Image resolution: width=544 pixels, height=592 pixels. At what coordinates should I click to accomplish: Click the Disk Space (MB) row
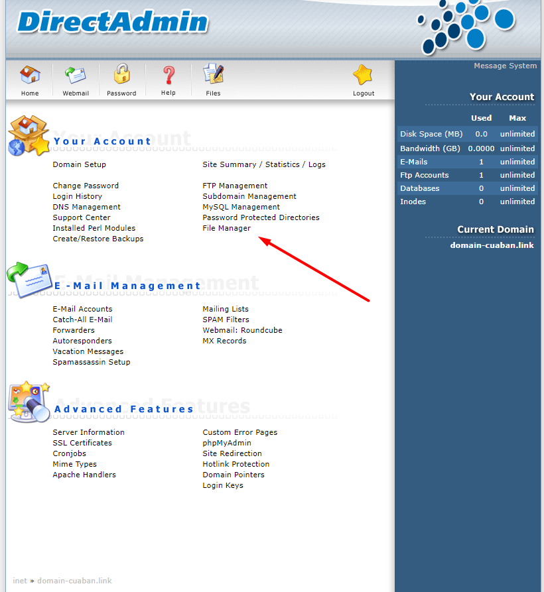pyautogui.click(x=467, y=134)
